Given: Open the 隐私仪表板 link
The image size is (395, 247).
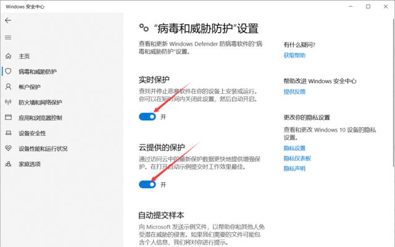Looking at the screenshot, I should point(297,158).
